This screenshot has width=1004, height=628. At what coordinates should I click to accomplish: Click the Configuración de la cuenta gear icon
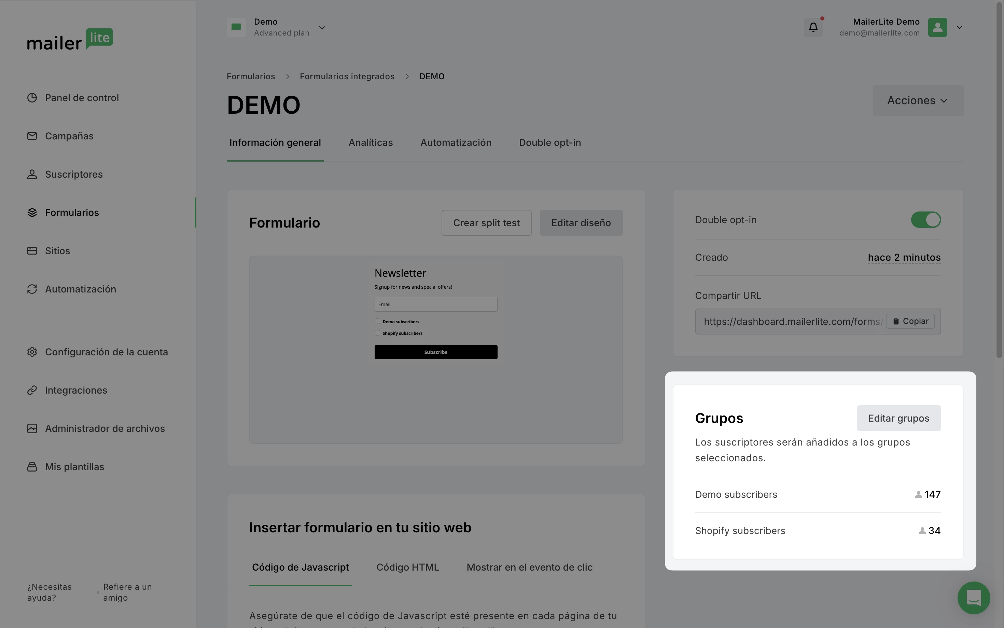32,352
